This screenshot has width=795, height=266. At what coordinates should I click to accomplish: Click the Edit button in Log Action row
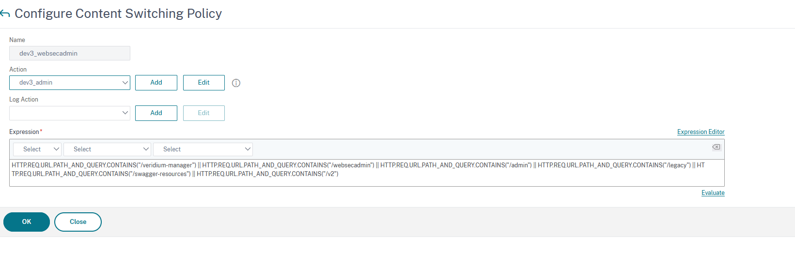click(x=203, y=113)
